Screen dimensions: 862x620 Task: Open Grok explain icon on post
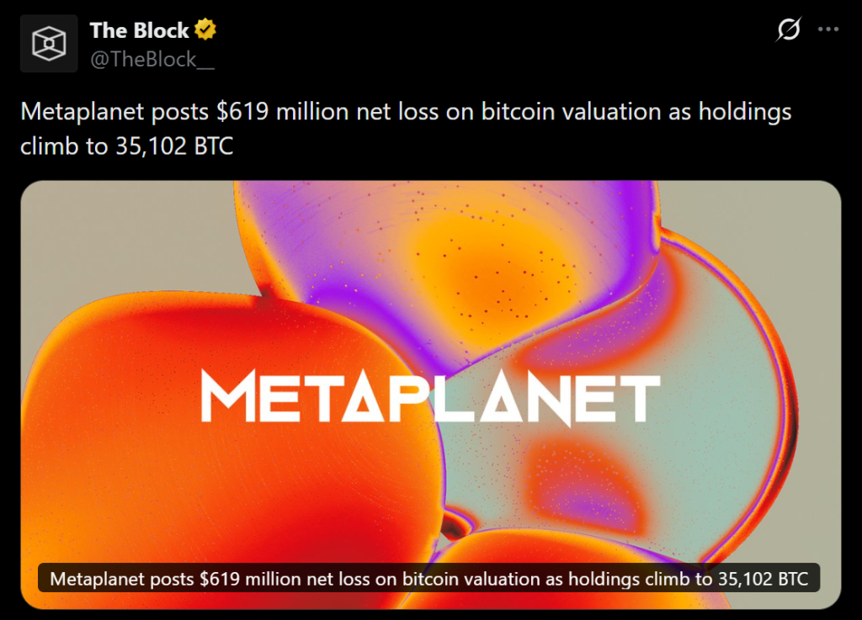[x=788, y=30]
